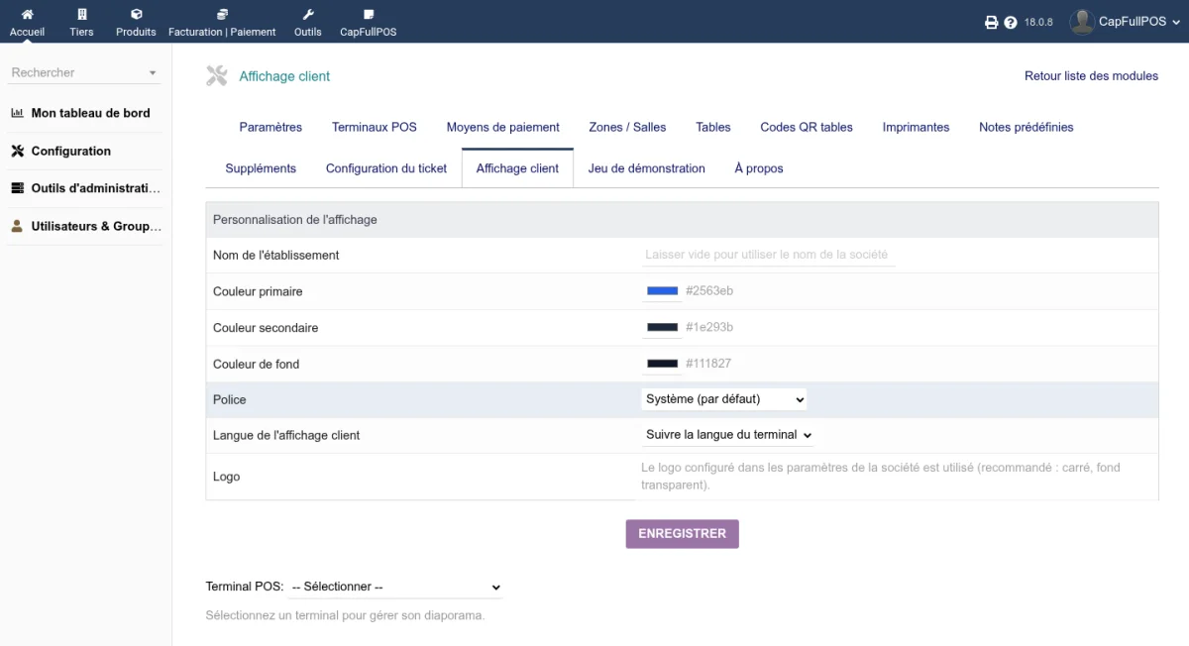The image size is (1189, 646).
Task: Click the Utilisateurs & Groupes person icon
Action: [17, 226]
